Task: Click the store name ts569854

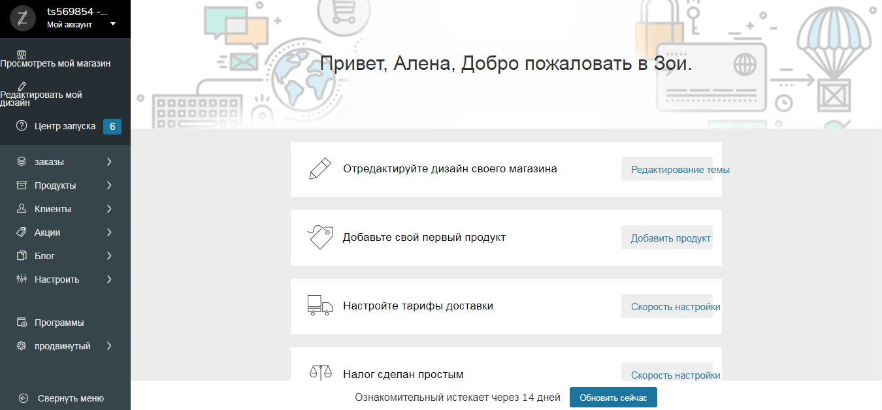Action: click(x=77, y=11)
